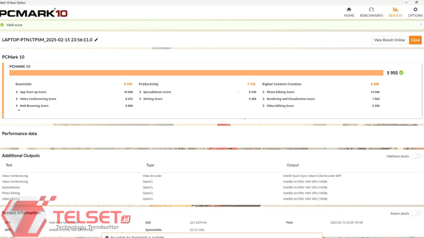Click the pencil icon to rename result

[96, 40]
